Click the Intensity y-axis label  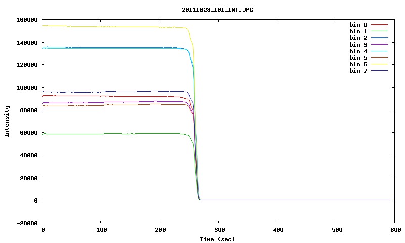coord(7,121)
